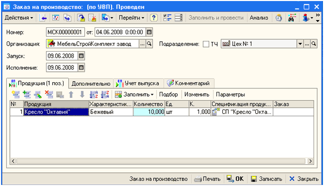Viewport: 324px width, 186px height.
Task: Click the magnifier icon next to Подразделение
Action: [314, 44]
